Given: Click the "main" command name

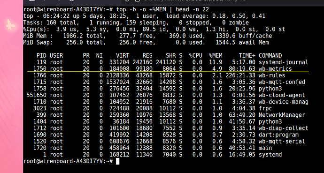Looking at the screenshot, I should coord(265,148).
